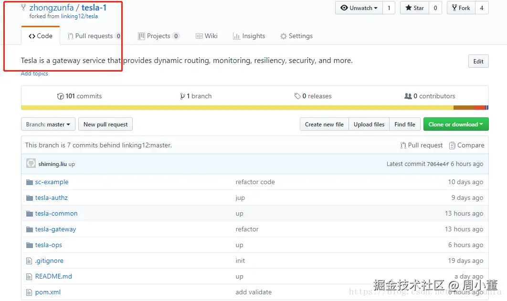This screenshot has height=301, width=507.
Task: Click folder icon beside sc-example
Action: 30,182
